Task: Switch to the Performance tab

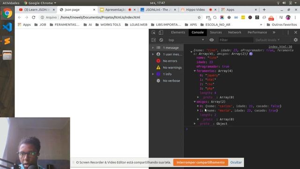Action: click(257, 32)
